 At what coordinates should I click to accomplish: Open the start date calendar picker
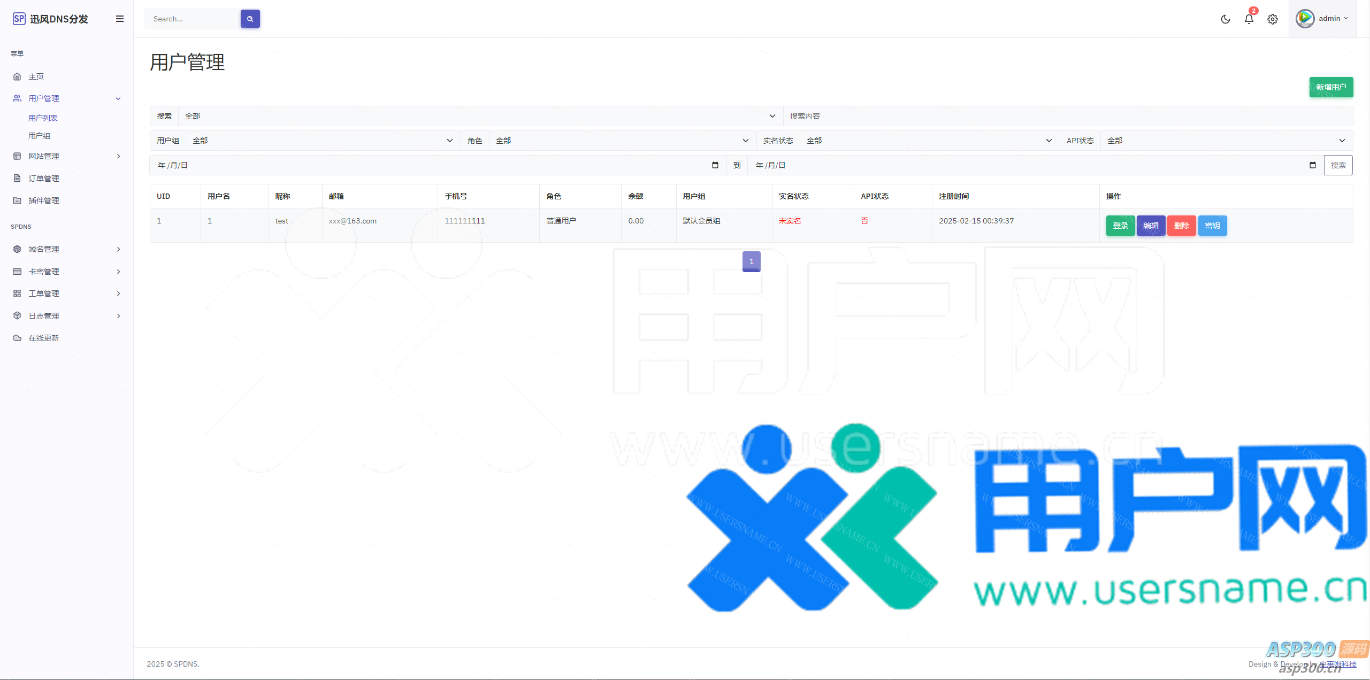pos(715,165)
